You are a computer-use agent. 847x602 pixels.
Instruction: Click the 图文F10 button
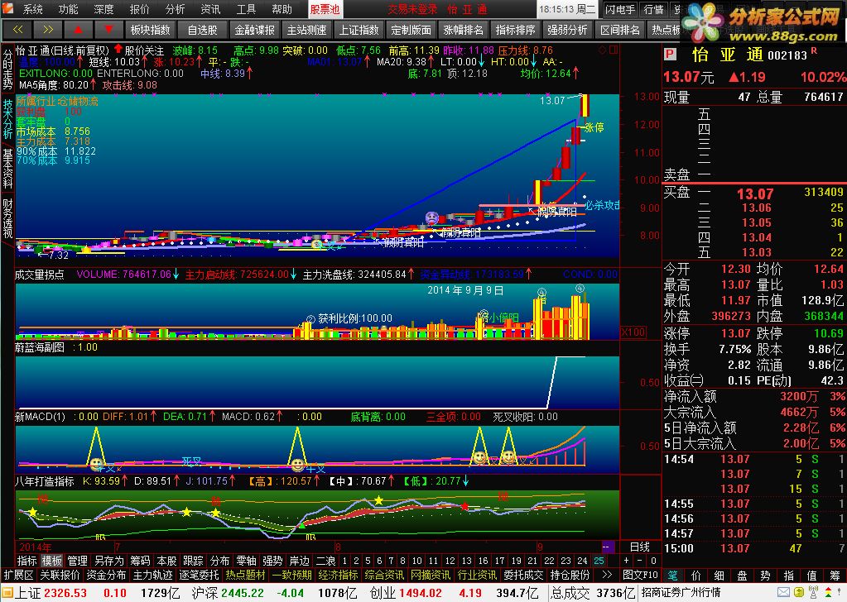(x=641, y=575)
